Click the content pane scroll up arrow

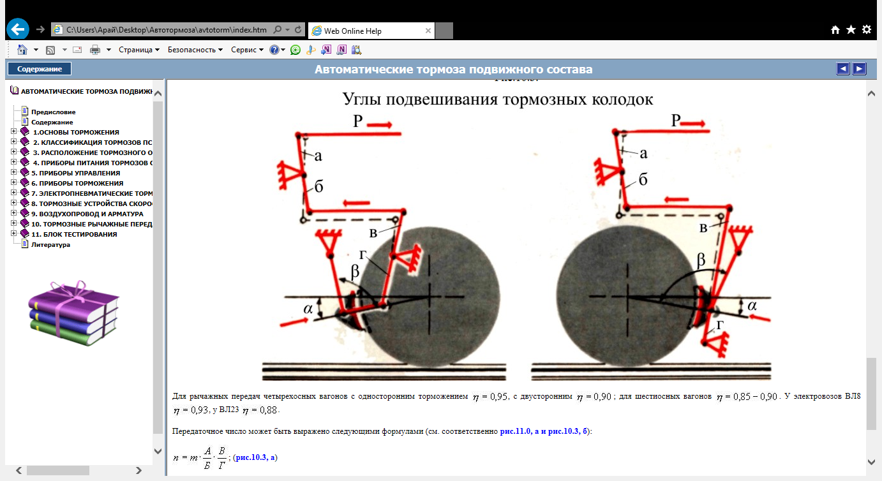(871, 94)
